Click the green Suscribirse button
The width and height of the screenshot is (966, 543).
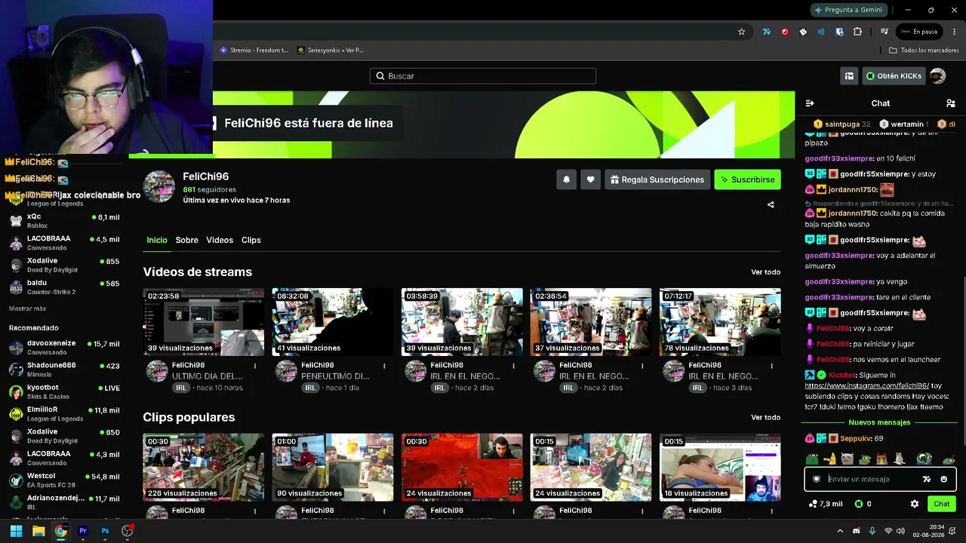[x=748, y=179]
